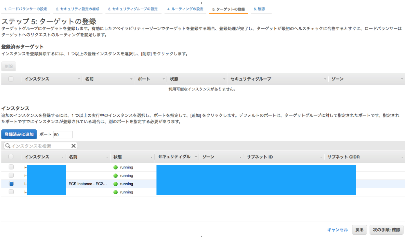Open セキュリティグループ column dropdown arrow
Viewport: 405px width, 237px height.
pos(325,79)
